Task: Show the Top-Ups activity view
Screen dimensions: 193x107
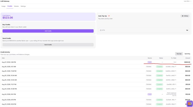Action: pos(179,54)
